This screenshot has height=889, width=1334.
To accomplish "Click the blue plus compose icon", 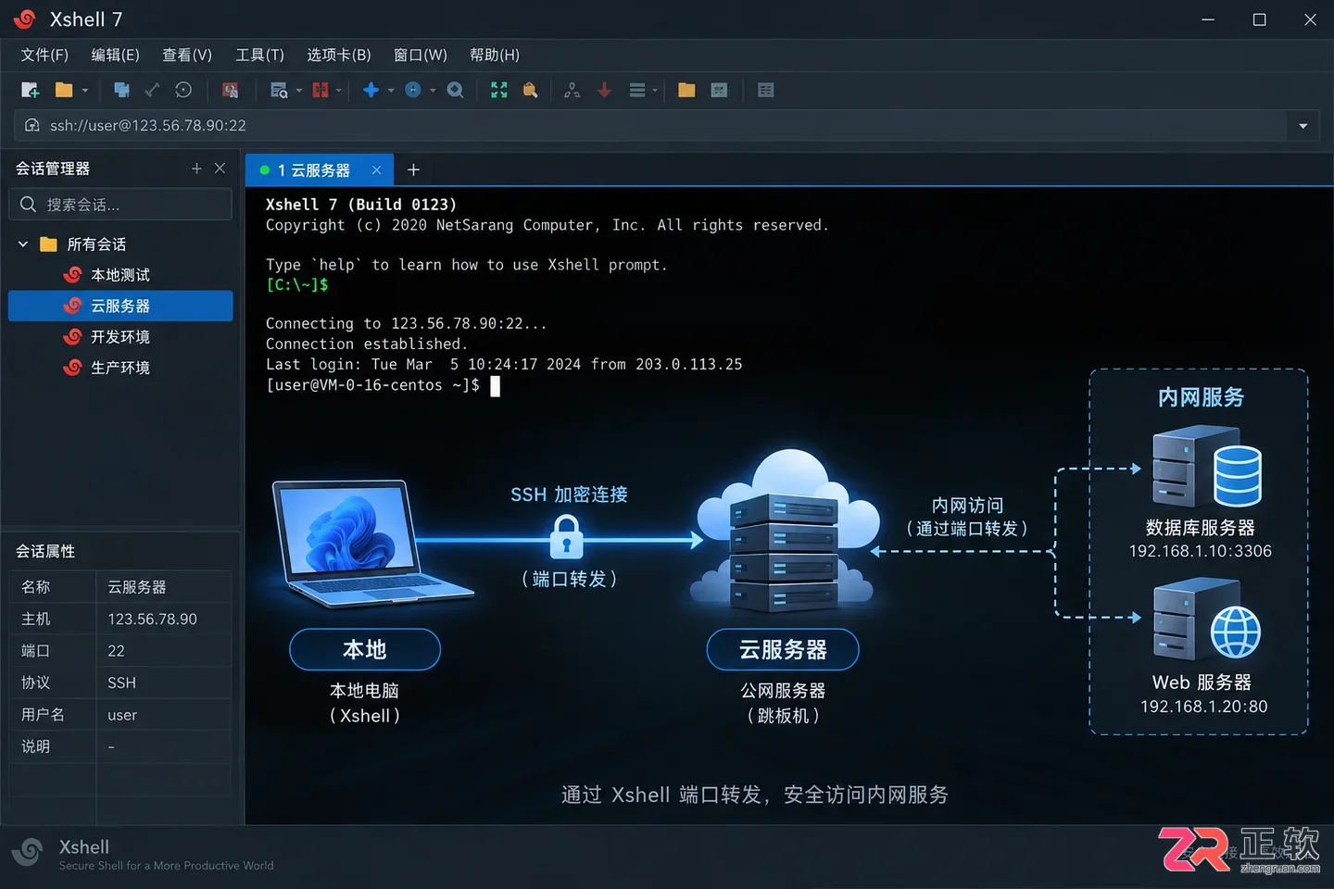I will [x=371, y=90].
